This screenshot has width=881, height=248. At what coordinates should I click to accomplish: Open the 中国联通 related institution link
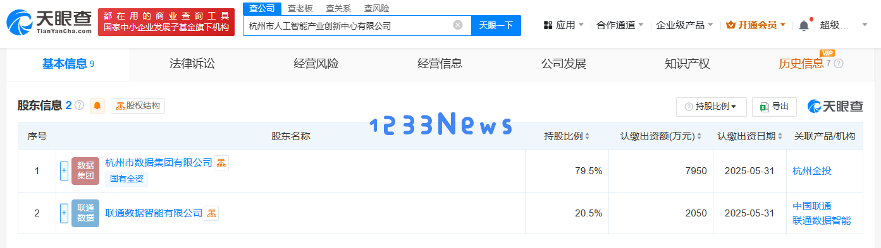812,206
